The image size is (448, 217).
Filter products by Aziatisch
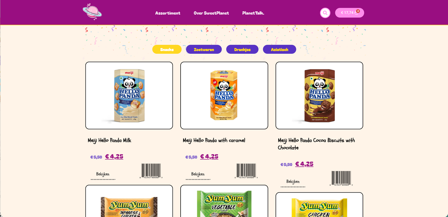[279, 49]
